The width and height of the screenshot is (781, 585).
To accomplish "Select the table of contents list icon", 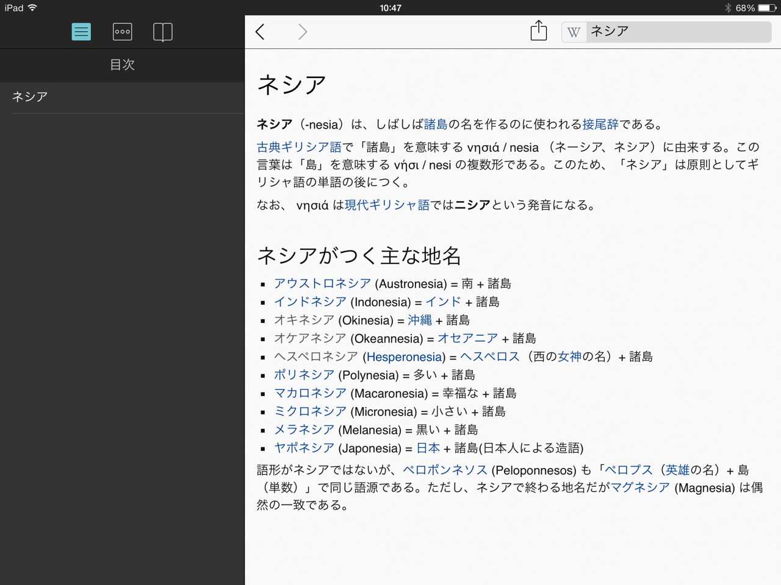I will pyautogui.click(x=81, y=32).
